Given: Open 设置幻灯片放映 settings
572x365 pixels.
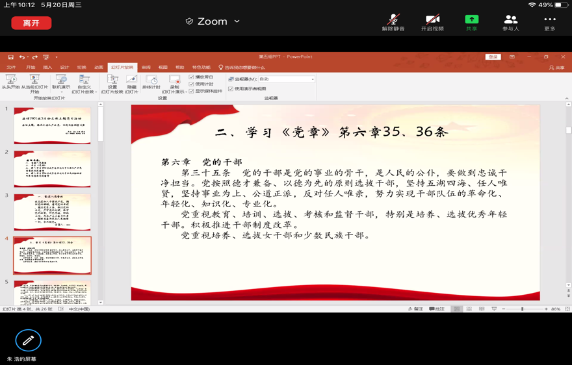Looking at the screenshot, I should (x=112, y=80).
